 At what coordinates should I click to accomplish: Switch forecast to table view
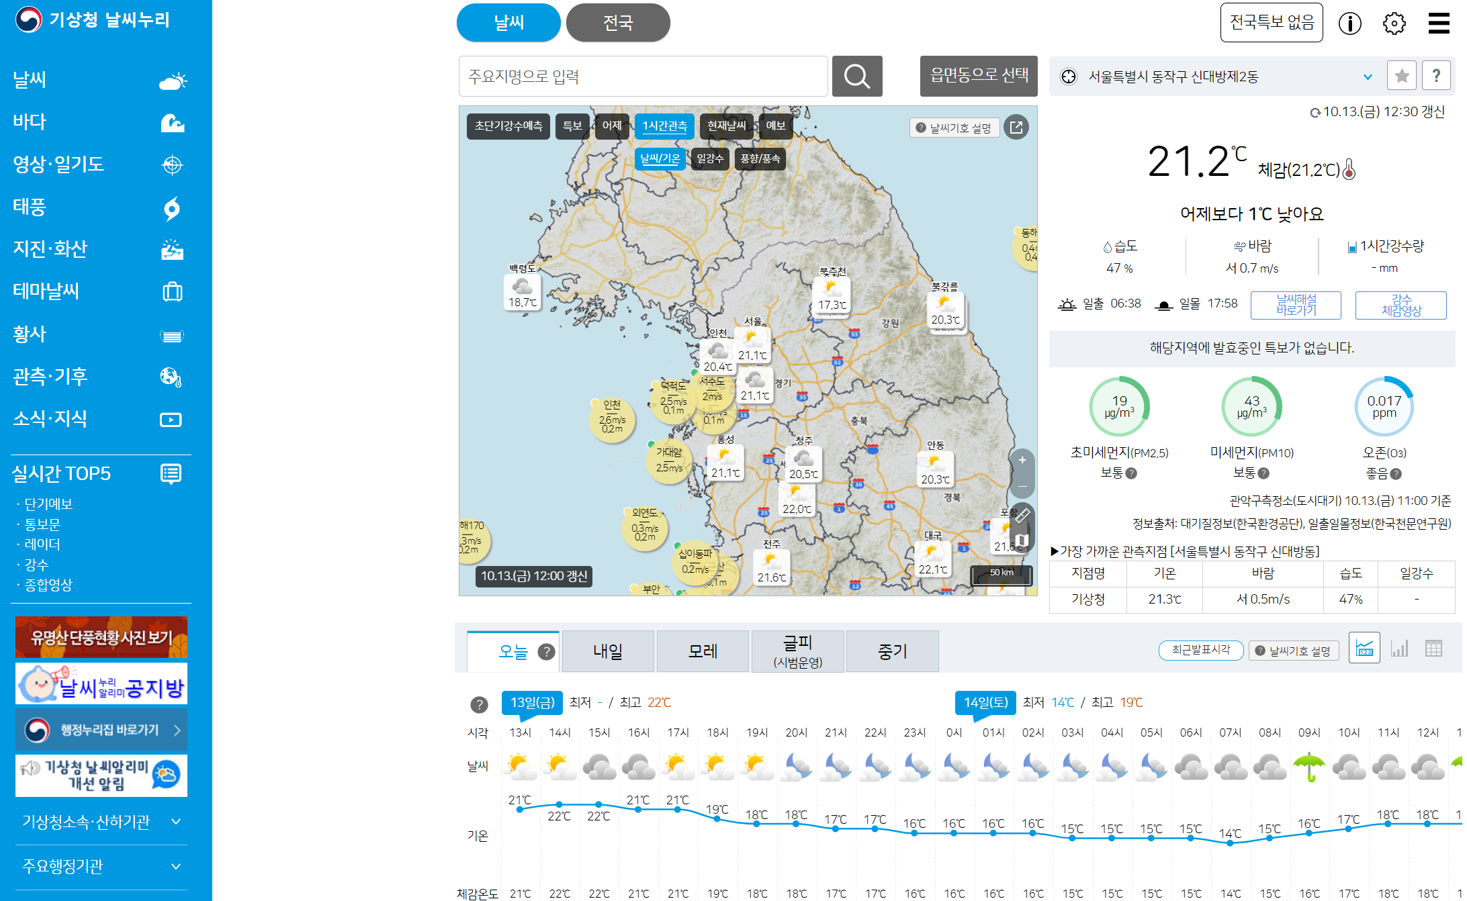1433,649
